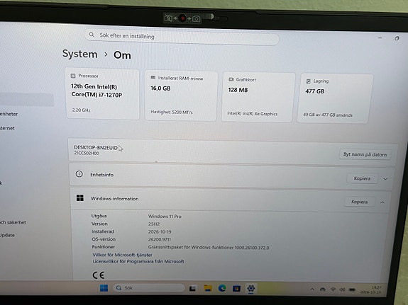The width and height of the screenshot is (408, 305).
Task: Click 'Byt namn på datorn' button
Action: click(x=365, y=154)
